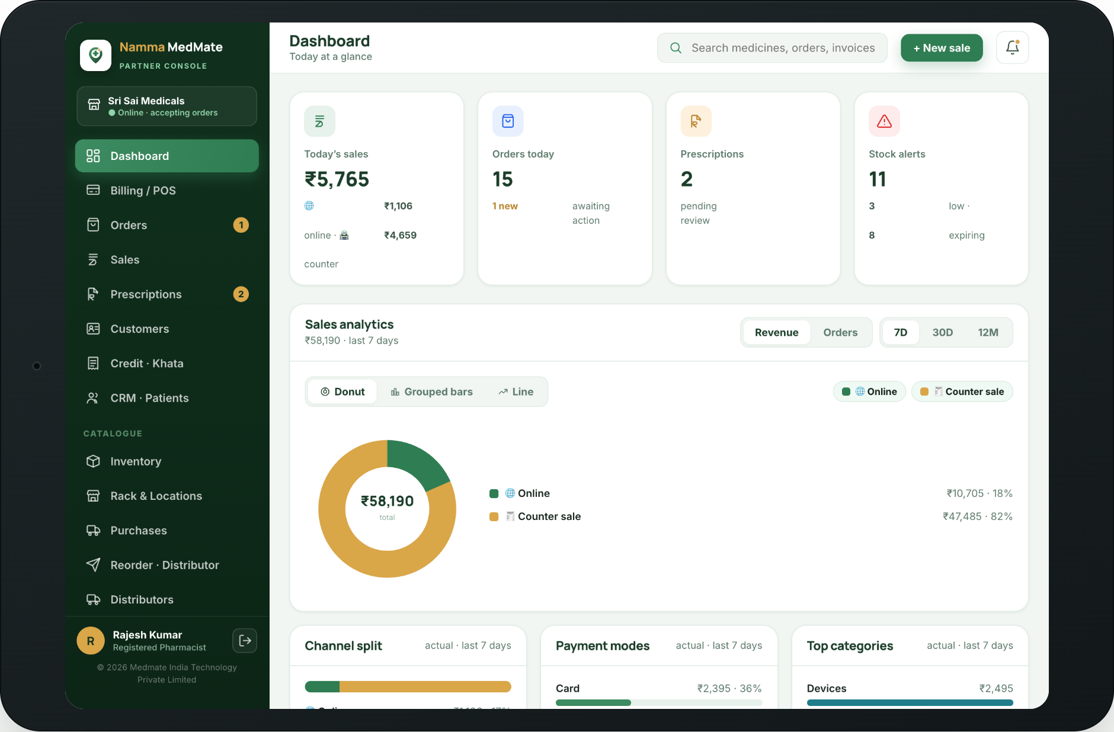The image size is (1114, 732).
Task: Click the Channel split stacked bar
Action: pos(408,686)
